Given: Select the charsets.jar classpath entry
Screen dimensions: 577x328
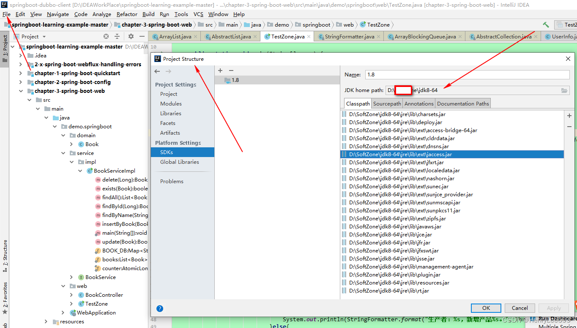Looking at the screenshot, I should (x=452, y=114).
